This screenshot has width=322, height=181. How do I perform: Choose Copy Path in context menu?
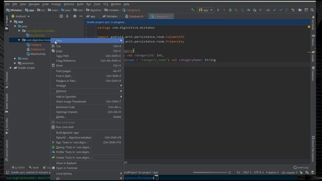click(x=87, y=56)
